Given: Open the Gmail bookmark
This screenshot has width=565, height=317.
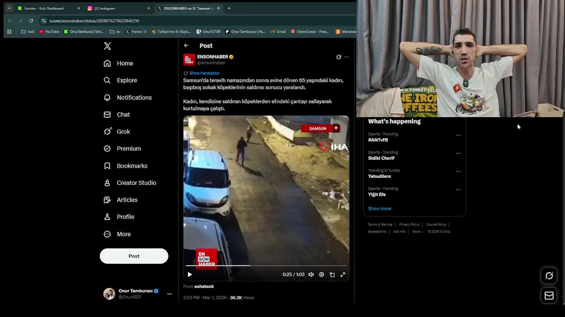Looking at the screenshot, I should tap(278, 32).
